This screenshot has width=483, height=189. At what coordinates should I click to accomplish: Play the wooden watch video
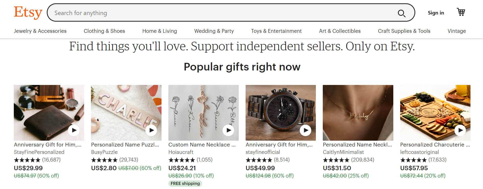coord(306,130)
